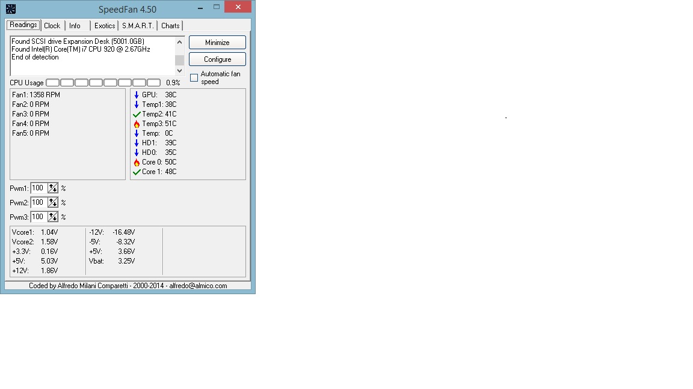Click the Pwm2 spinner arrows
Screen dimensions: 693x389
coord(53,202)
